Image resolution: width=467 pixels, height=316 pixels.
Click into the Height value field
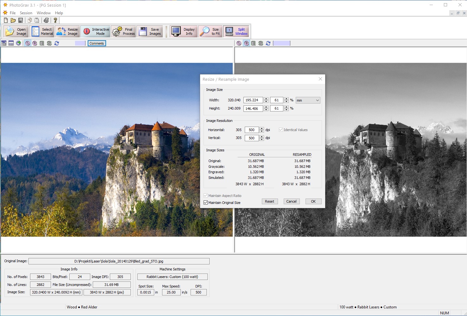[x=253, y=109]
